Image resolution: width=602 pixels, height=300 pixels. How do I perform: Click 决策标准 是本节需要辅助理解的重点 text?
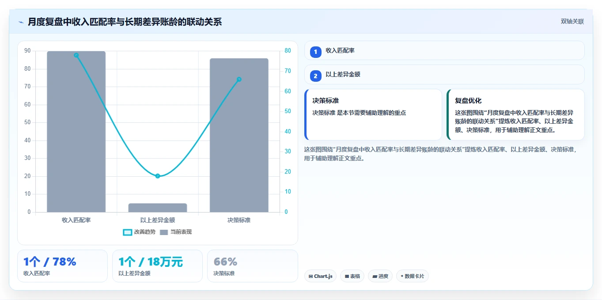click(359, 113)
